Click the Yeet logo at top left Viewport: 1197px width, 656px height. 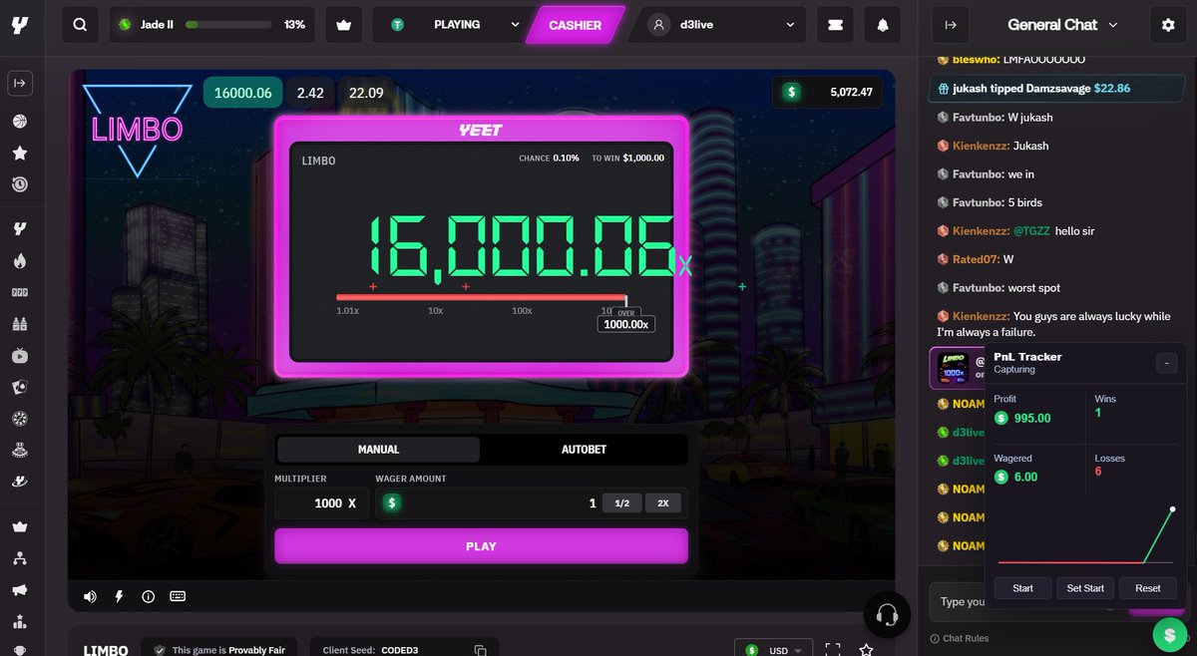point(20,25)
